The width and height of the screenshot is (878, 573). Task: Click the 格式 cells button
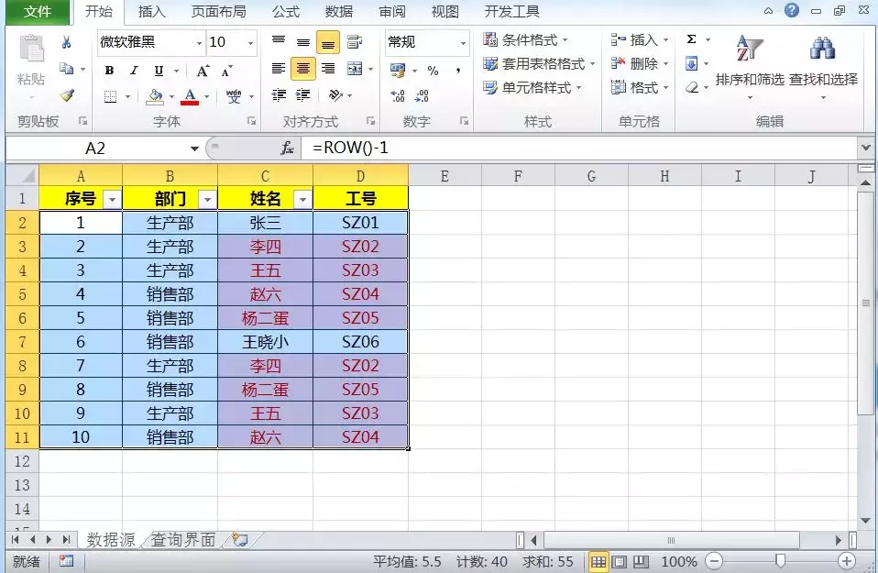coord(640,88)
